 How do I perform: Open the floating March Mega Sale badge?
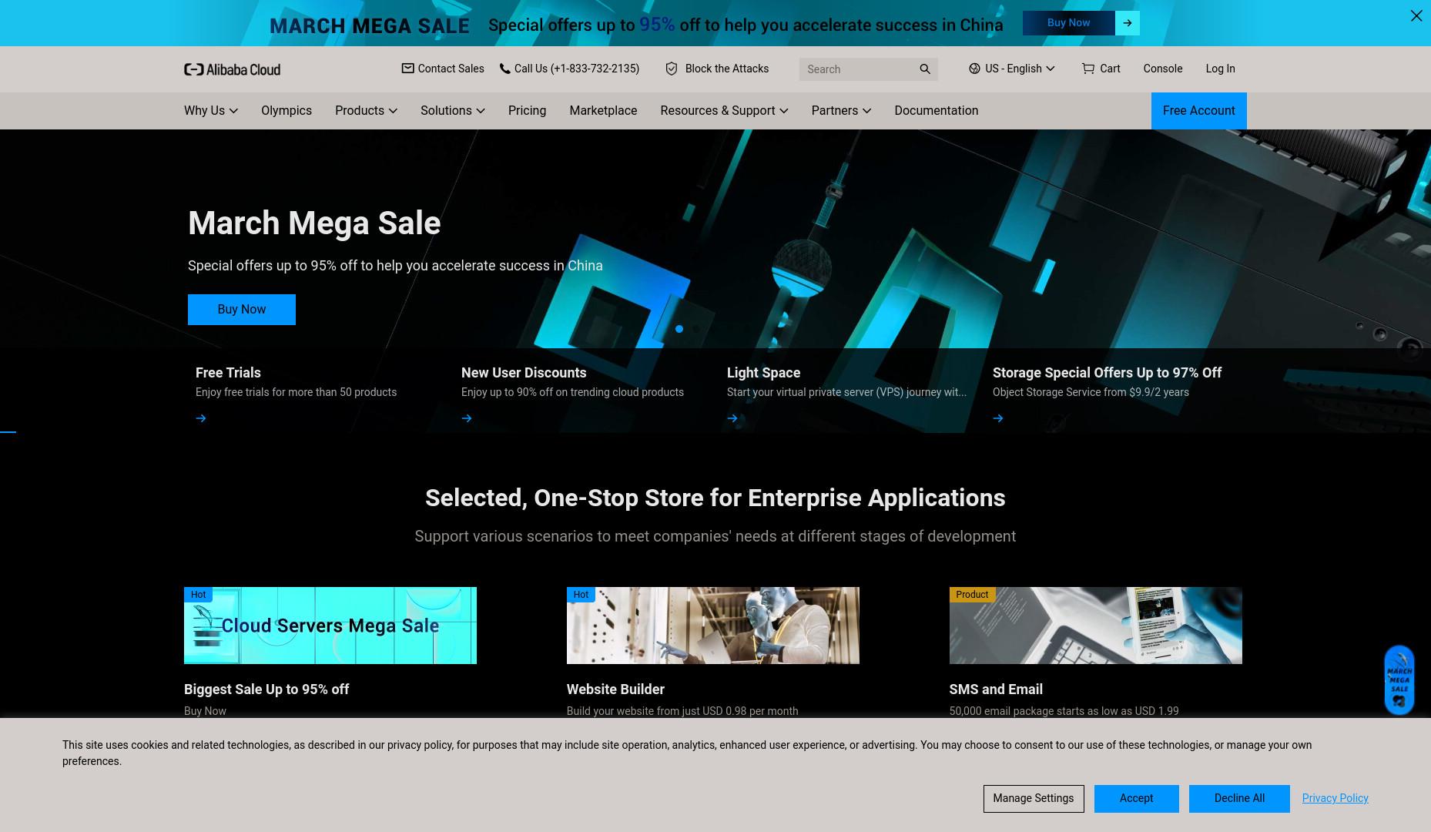click(1399, 680)
